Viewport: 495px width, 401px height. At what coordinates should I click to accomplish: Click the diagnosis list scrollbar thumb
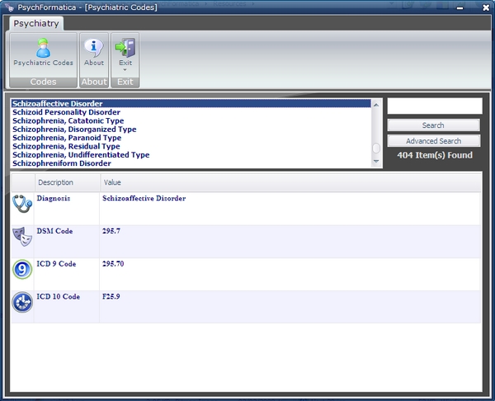[x=376, y=149]
